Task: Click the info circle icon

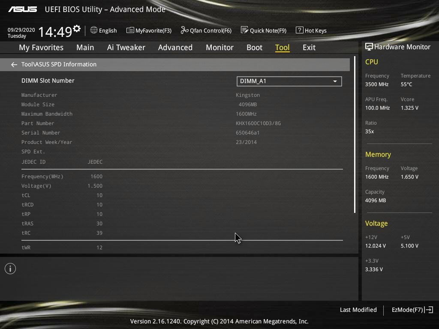Action: click(10, 269)
